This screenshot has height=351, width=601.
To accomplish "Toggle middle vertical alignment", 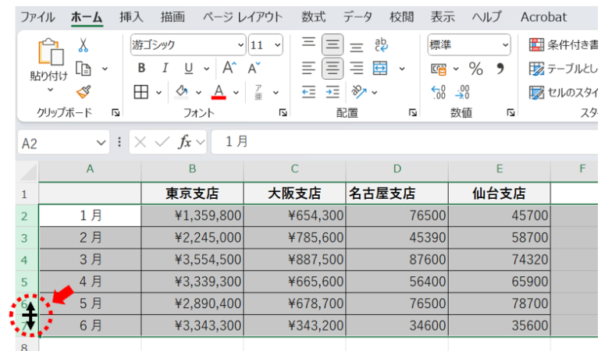I will (333, 44).
